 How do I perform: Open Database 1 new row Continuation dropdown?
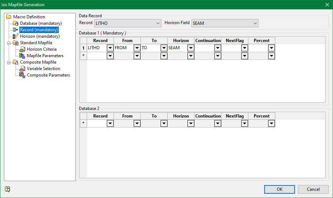point(218,56)
